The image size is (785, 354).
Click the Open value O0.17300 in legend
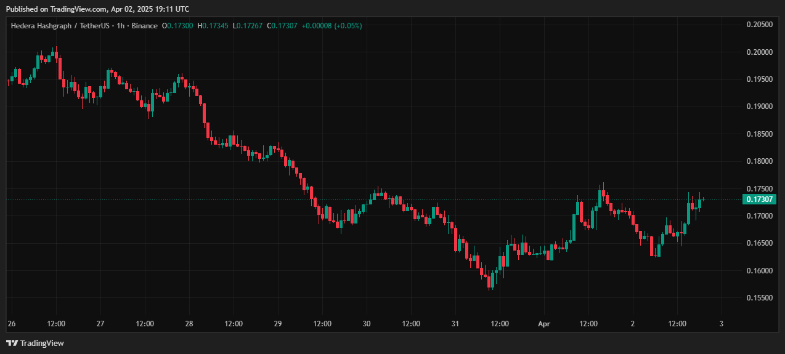pyautogui.click(x=177, y=26)
